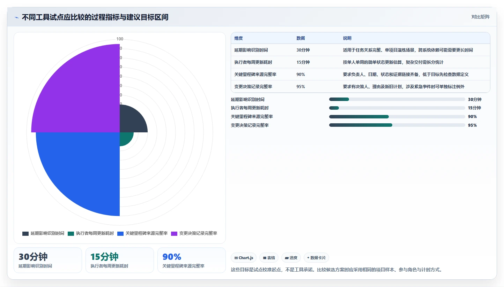504x287 pixels.
Task: Select the 表格 tag chip
Action: tap(269, 258)
